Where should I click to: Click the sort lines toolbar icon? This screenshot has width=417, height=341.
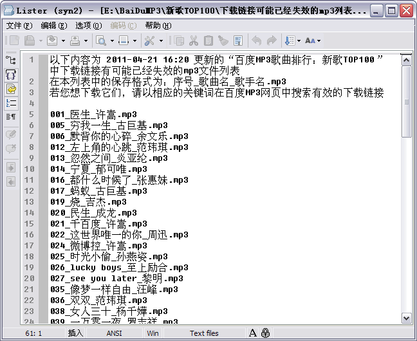pyautogui.click(x=290, y=41)
